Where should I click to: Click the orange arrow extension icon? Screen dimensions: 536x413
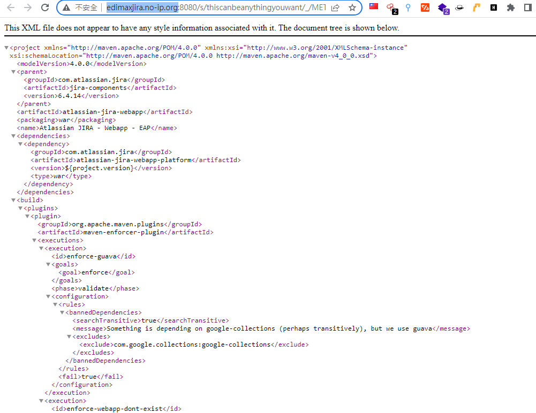(x=477, y=7)
